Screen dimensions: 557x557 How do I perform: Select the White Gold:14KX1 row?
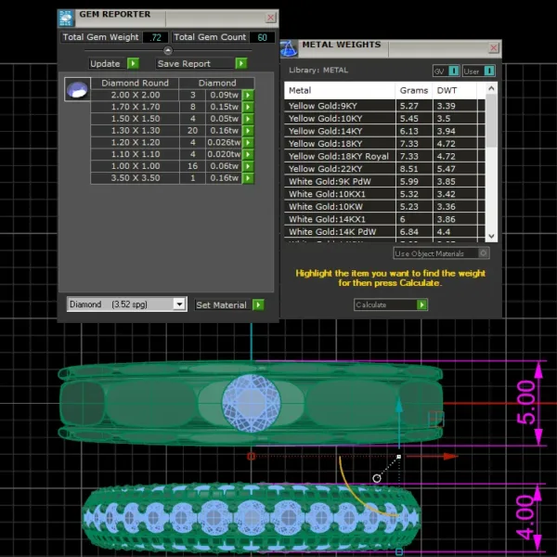[x=384, y=219]
